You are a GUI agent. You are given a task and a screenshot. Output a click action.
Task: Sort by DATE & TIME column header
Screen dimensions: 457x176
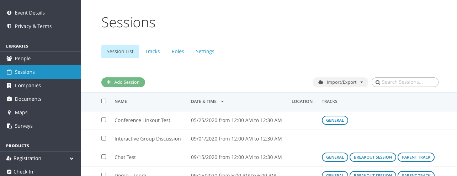(204, 101)
